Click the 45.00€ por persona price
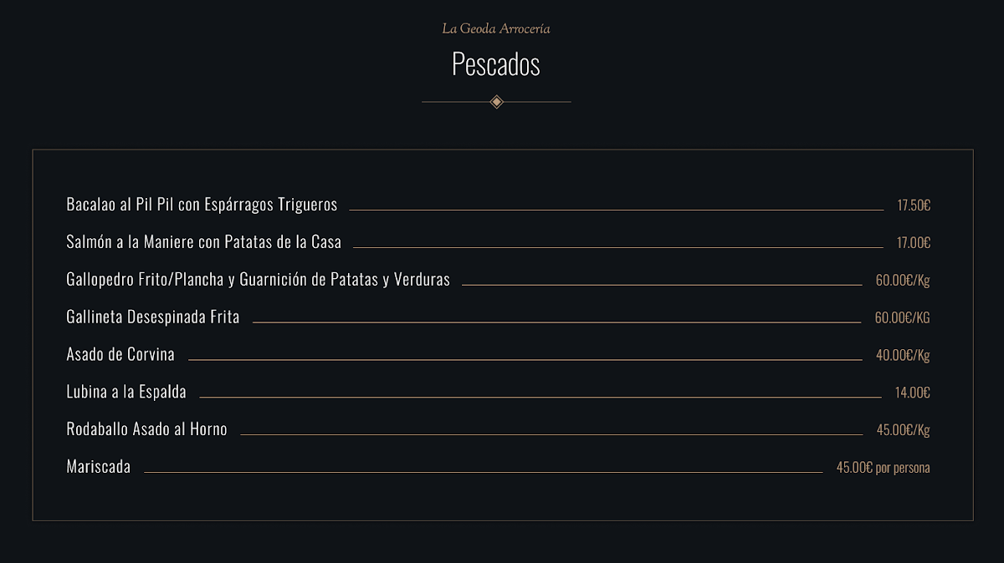This screenshot has width=1004, height=563. 883,468
